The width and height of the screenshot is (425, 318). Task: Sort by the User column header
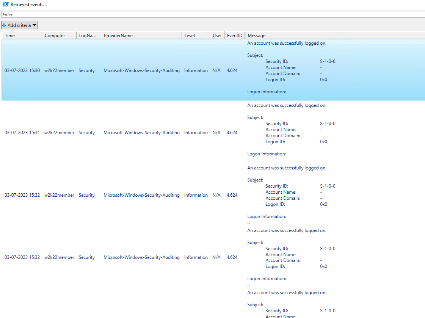[217, 36]
